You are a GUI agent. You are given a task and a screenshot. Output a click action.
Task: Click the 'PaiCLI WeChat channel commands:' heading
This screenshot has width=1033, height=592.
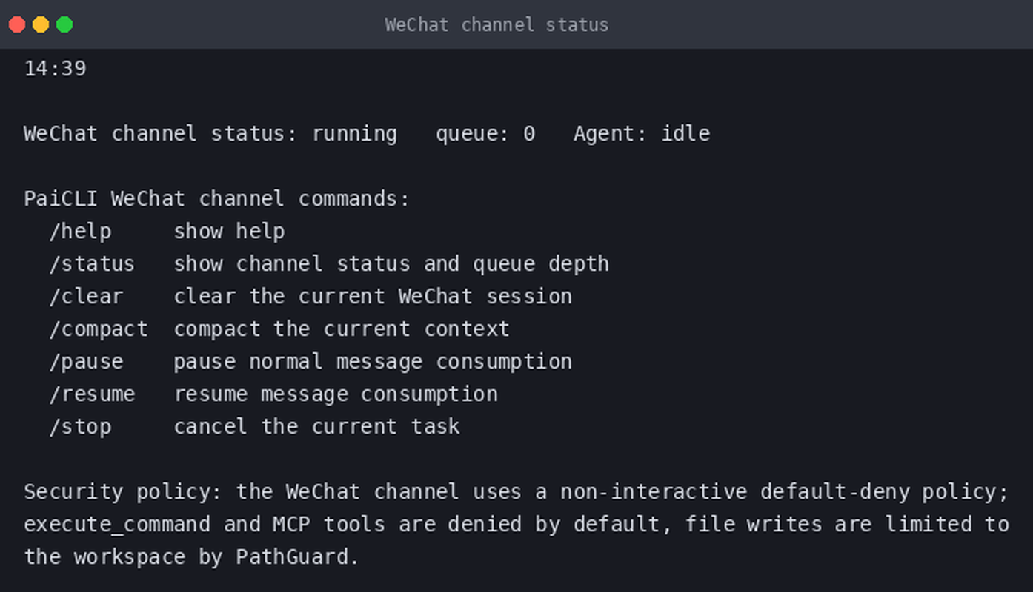tap(216, 199)
